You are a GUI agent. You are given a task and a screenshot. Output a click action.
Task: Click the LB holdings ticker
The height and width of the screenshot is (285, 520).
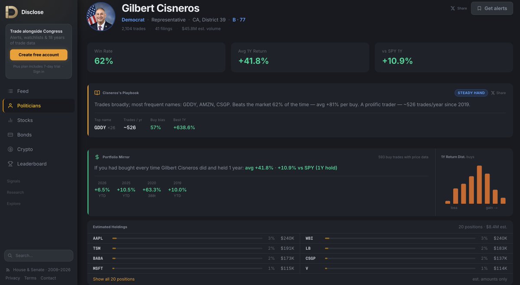(308, 249)
